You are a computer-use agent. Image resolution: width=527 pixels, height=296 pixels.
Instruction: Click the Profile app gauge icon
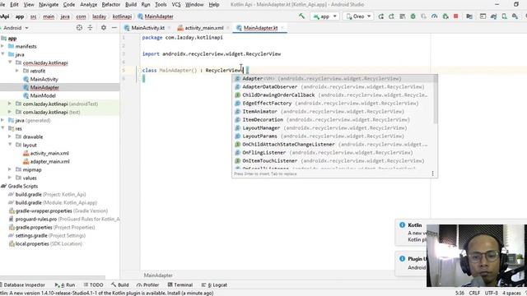point(435,16)
